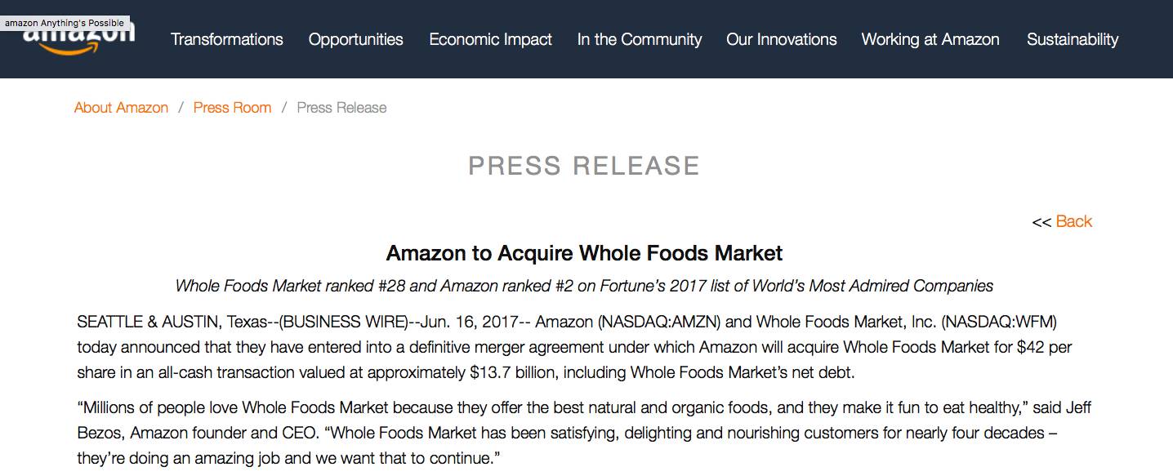Click the SEATTLE & AUSTIN opening paragraph
This screenshot has width=1173, height=476.
pos(572,347)
